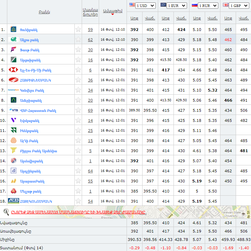251x251 pixels.
Task: Click the bold 481 GBP value in row 13
Action: click(244, 151)
